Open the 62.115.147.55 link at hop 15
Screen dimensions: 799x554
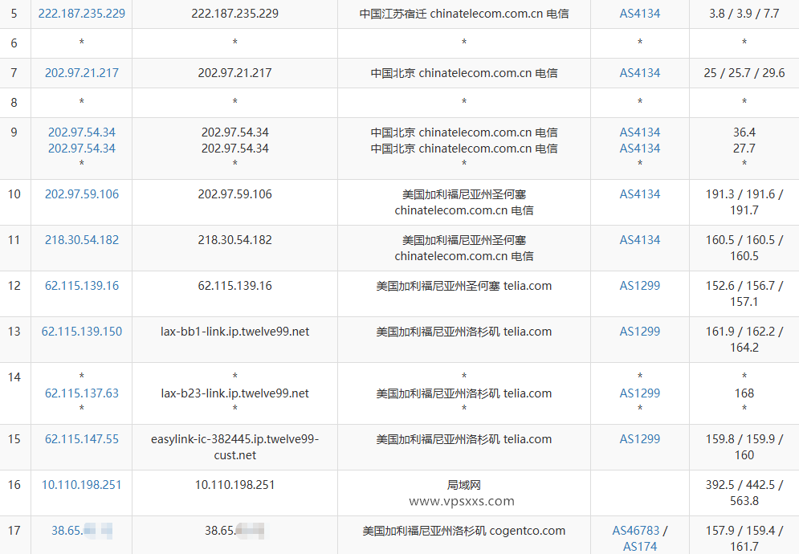click(x=80, y=438)
